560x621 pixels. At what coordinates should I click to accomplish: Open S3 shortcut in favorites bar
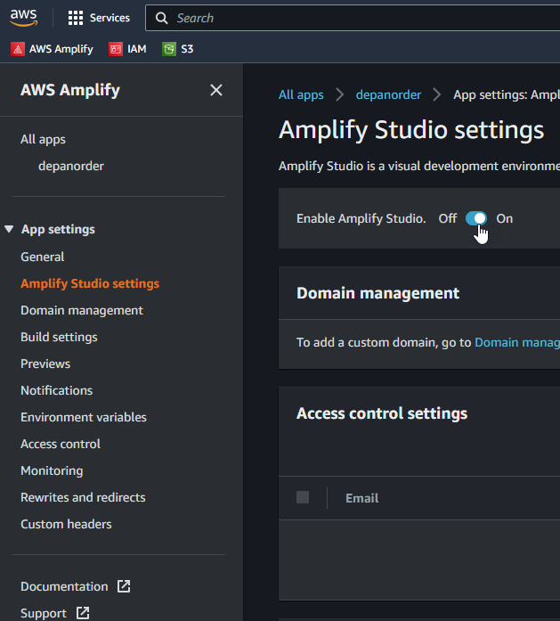pos(178,49)
